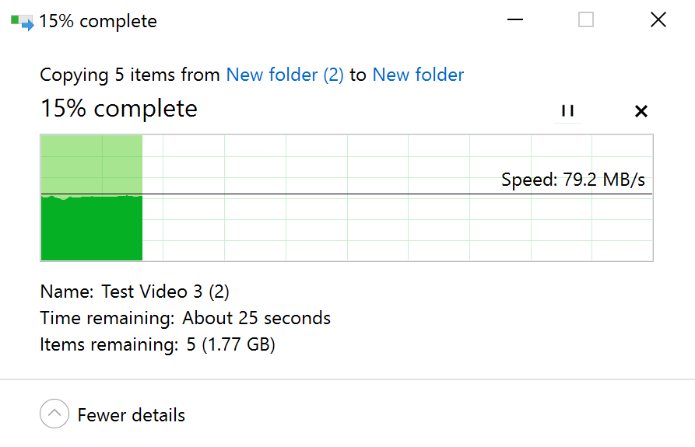The image size is (695, 447).
Task: Pause the file copy operation
Action: (x=568, y=111)
